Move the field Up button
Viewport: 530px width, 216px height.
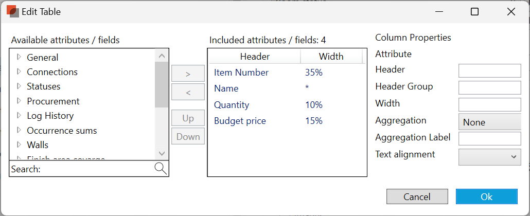tap(188, 118)
